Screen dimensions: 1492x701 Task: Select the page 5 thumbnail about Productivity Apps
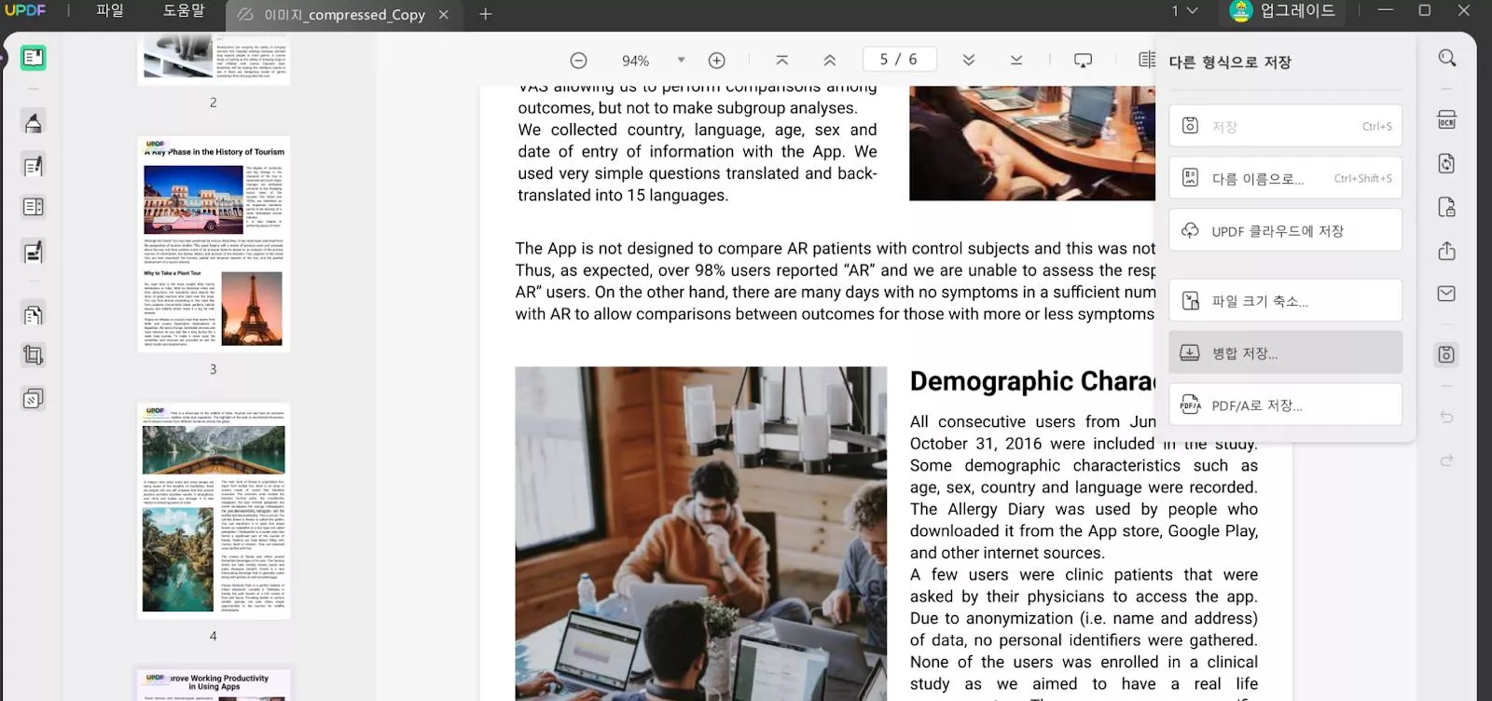pyautogui.click(x=214, y=684)
